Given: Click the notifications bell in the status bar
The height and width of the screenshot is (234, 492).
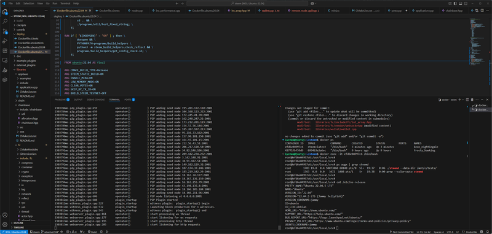Looking at the screenshot, I should tap(488, 232).
